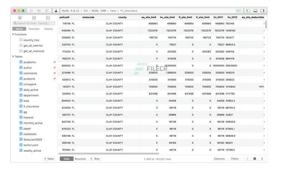Unpin the products table pin icon
Screen dimensions: 307x177
(x=54, y=79)
